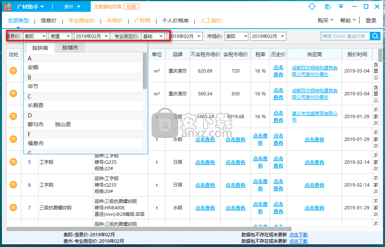385x247 pixels.
Task: Click the 历史价 column header
Action: [278, 54]
